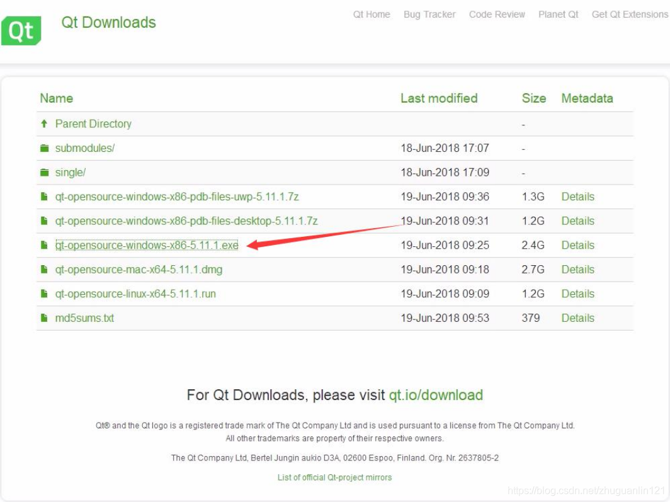Open md5sums.txt file
The height and width of the screenshot is (502, 670).
point(84,318)
